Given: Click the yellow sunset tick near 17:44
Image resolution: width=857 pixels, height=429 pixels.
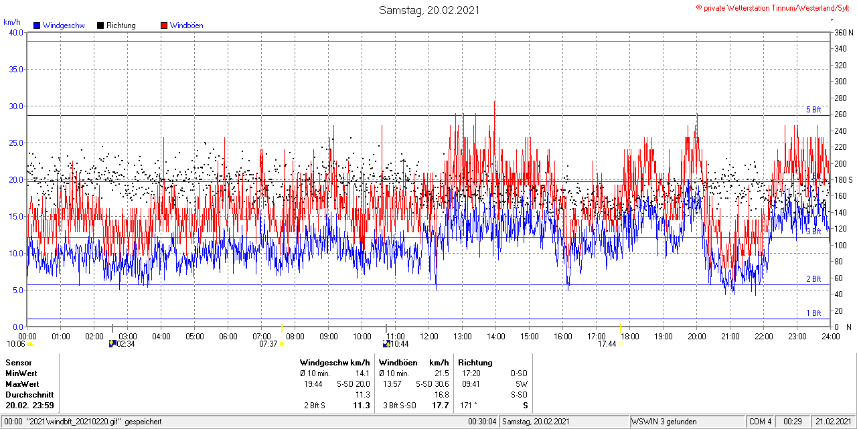Looking at the screenshot, I should (621, 328).
